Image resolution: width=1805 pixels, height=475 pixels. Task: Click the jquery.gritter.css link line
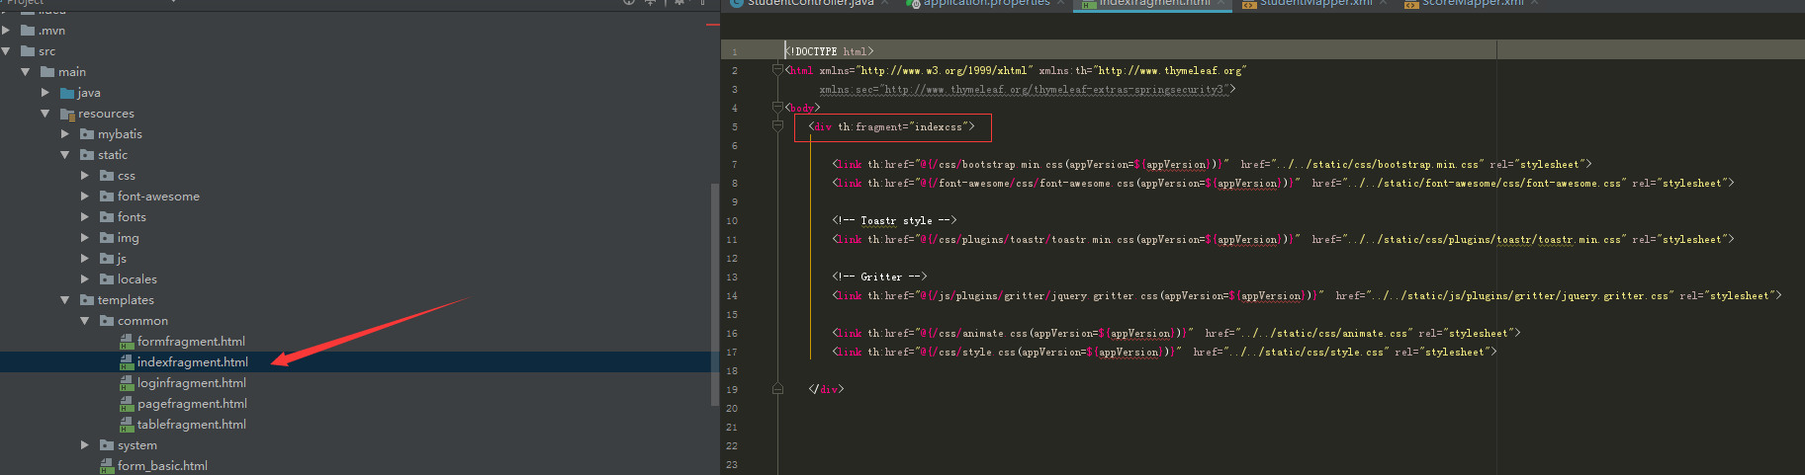[1307, 296]
